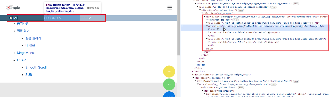Expand ellipsis badge in menu-second span line

pos(269,33)
